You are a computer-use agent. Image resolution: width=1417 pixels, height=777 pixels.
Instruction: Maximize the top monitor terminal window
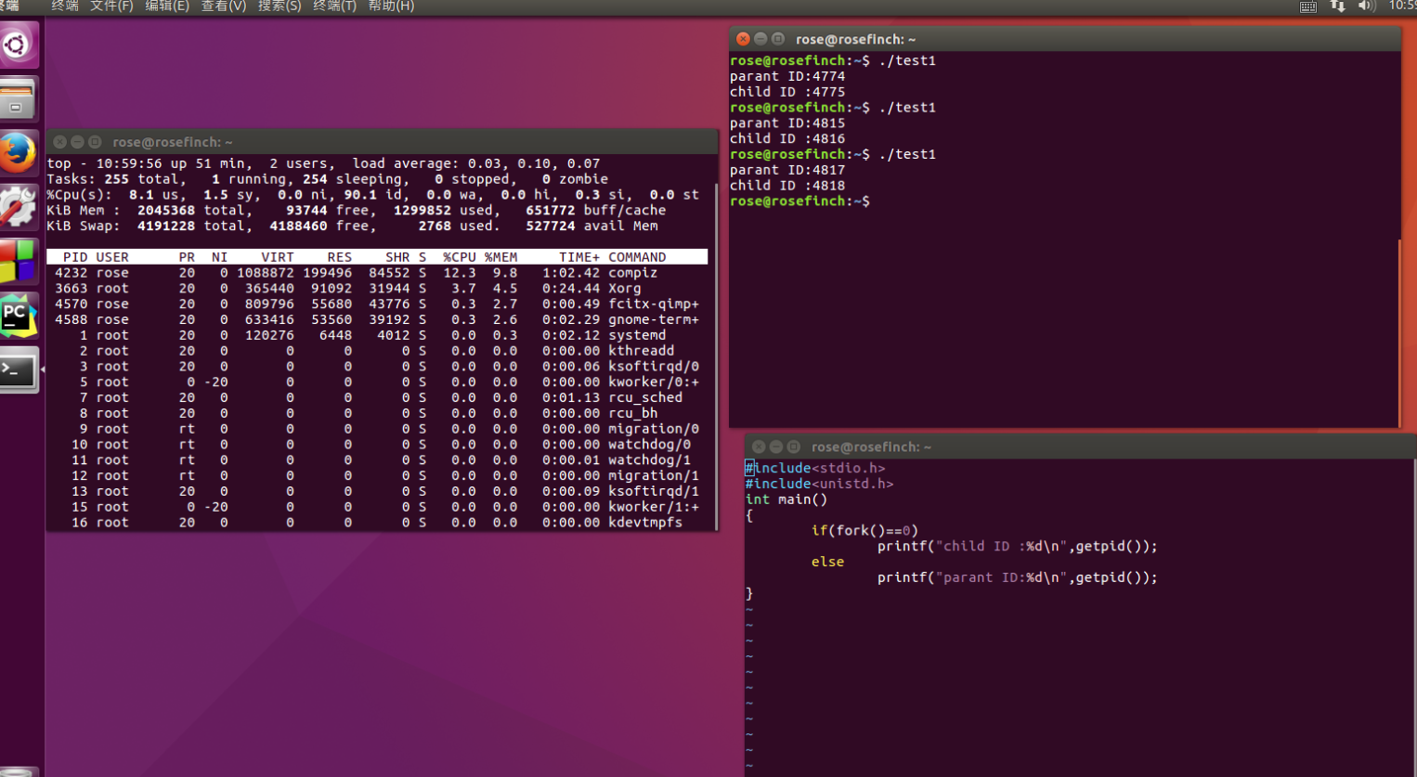tap(95, 142)
